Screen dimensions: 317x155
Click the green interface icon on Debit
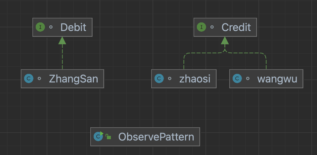coord(40,27)
